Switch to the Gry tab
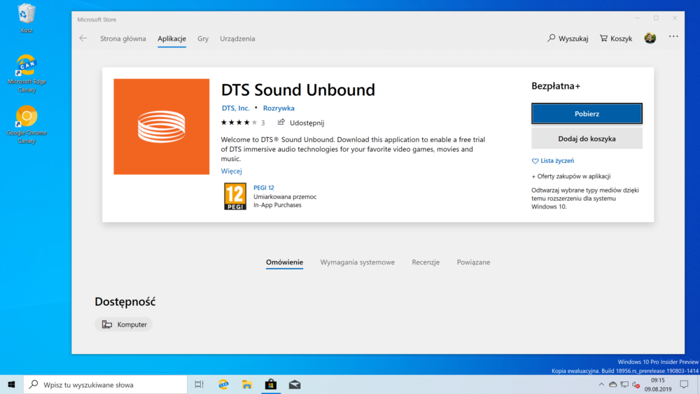 203,38
